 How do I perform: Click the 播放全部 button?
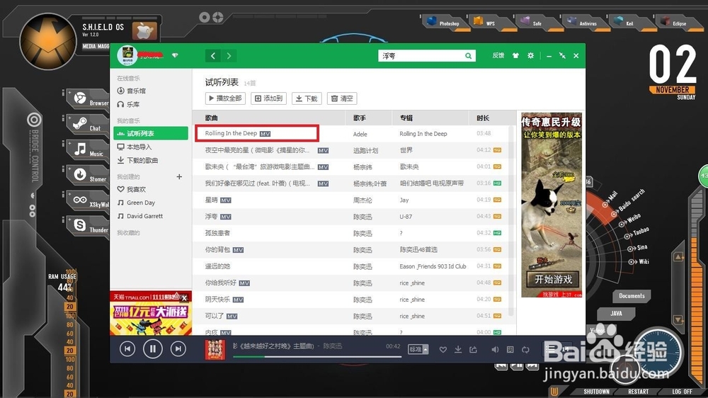(225, 98)
